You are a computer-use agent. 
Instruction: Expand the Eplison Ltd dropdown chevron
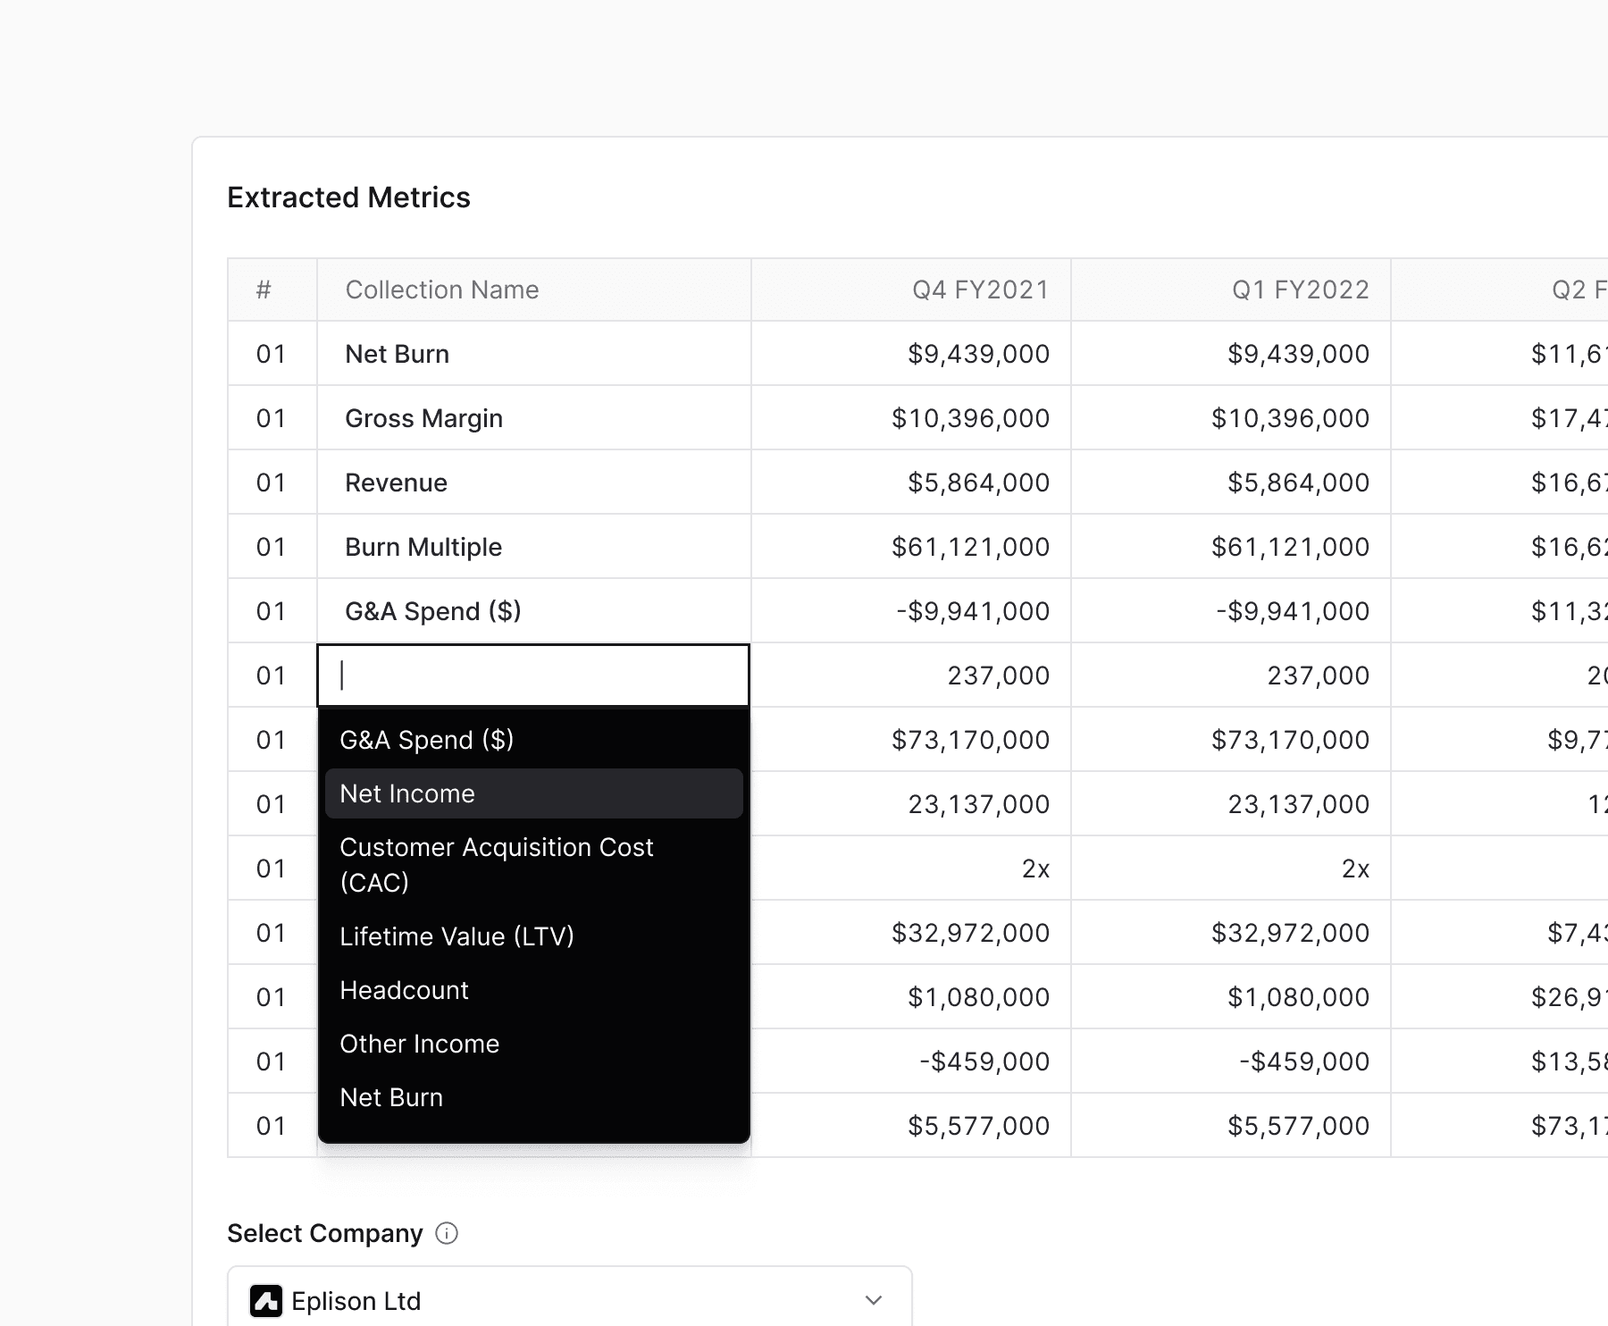point(874,1300)
